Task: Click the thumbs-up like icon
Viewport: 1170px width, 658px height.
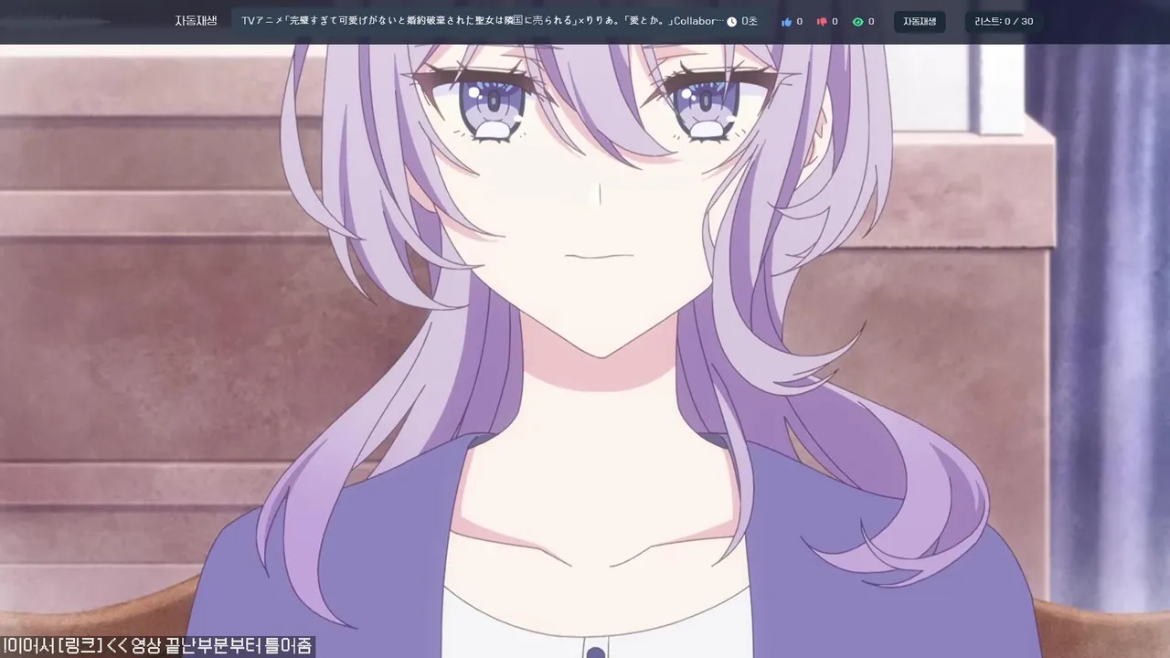Action: click(x=787, y=22)
